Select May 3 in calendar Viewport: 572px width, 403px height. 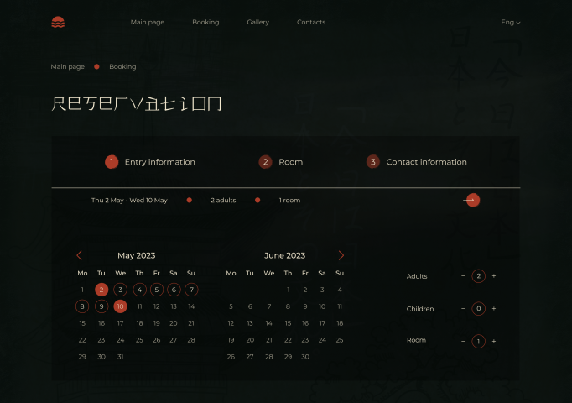click(x=121, y=290)
